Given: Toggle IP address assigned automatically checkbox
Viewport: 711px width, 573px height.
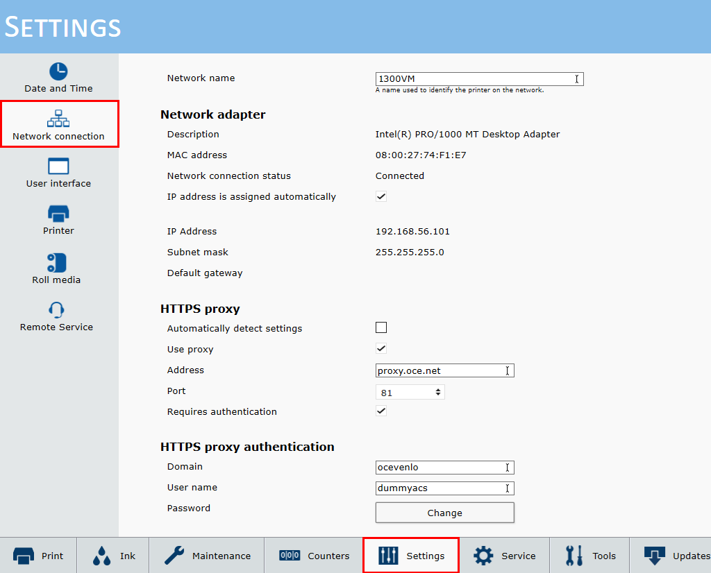Looking at the screenshot, I should (x=381, y=196).
